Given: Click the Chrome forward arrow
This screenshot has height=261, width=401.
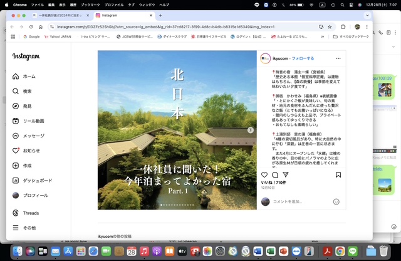Looking at the screenshot, I should click(x=21, y=26).
